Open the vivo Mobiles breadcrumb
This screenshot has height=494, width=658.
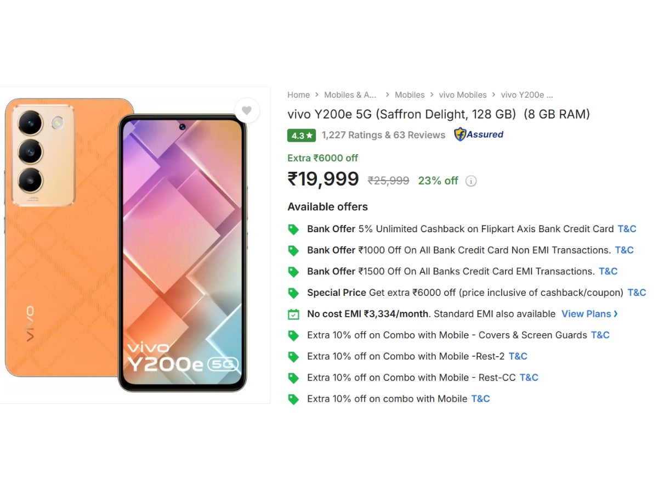pyautogui.click(x=463, y=95)
